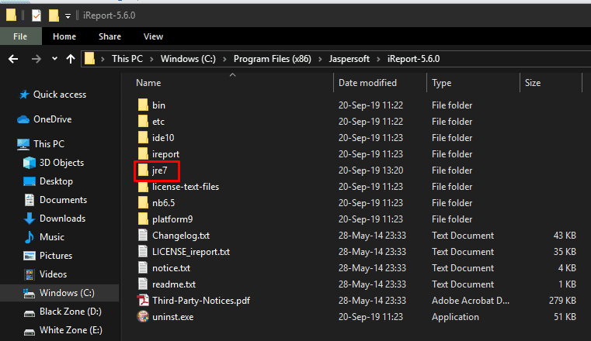This screenshot has height=341, width=591.
Task: Open the View ribbon tab
Action: click(x=153, y=36)
